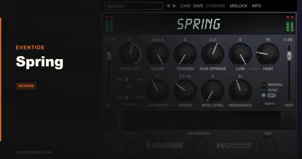302x159 pixels.
Task: Select the Manual tempo mode
Action: (264, 85)
